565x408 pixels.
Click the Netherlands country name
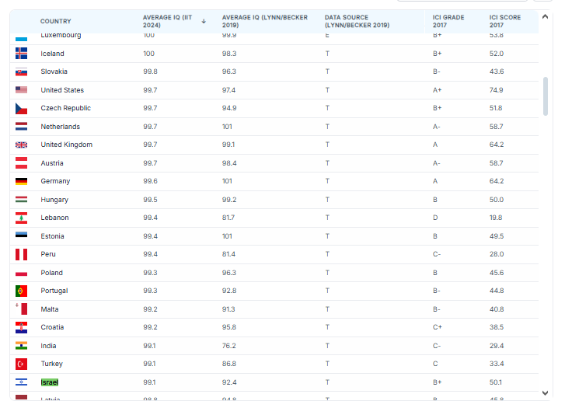tap(60, 127)
